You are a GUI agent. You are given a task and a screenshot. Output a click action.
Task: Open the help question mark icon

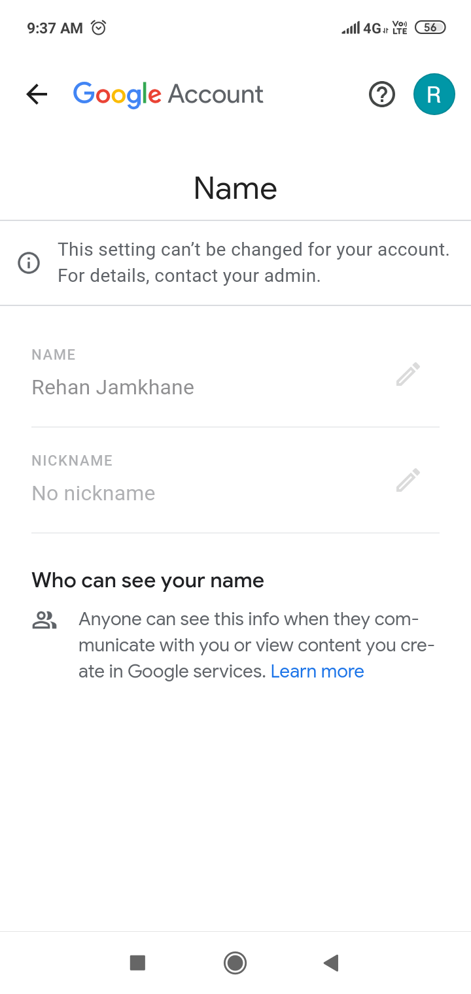(382, 95)
